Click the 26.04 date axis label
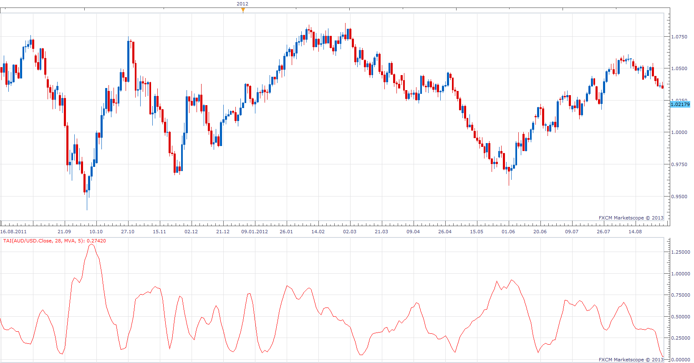This screenshot has width=694, height=363. (445, 232)
